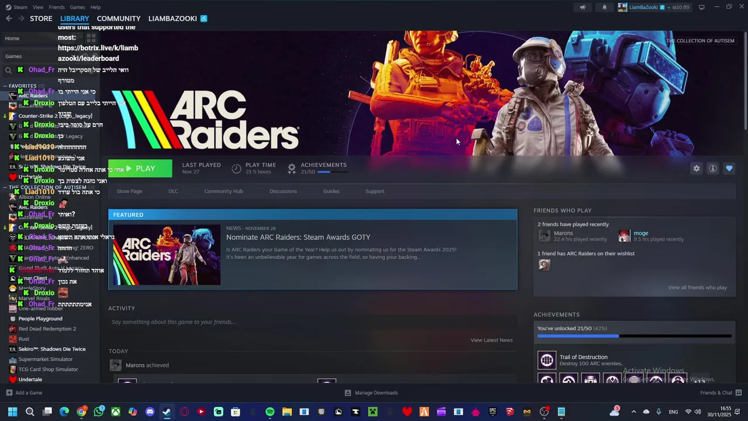748x421 pixels.
Task: Open the Discussions link
Action: 283,191
